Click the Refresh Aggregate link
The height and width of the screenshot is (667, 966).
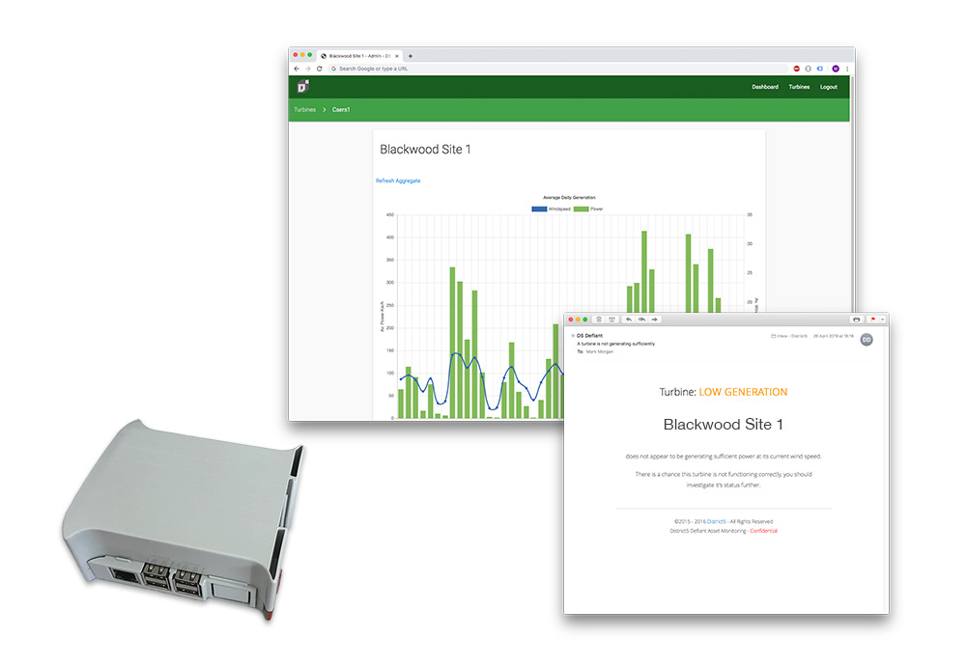(x=398, y=181)
